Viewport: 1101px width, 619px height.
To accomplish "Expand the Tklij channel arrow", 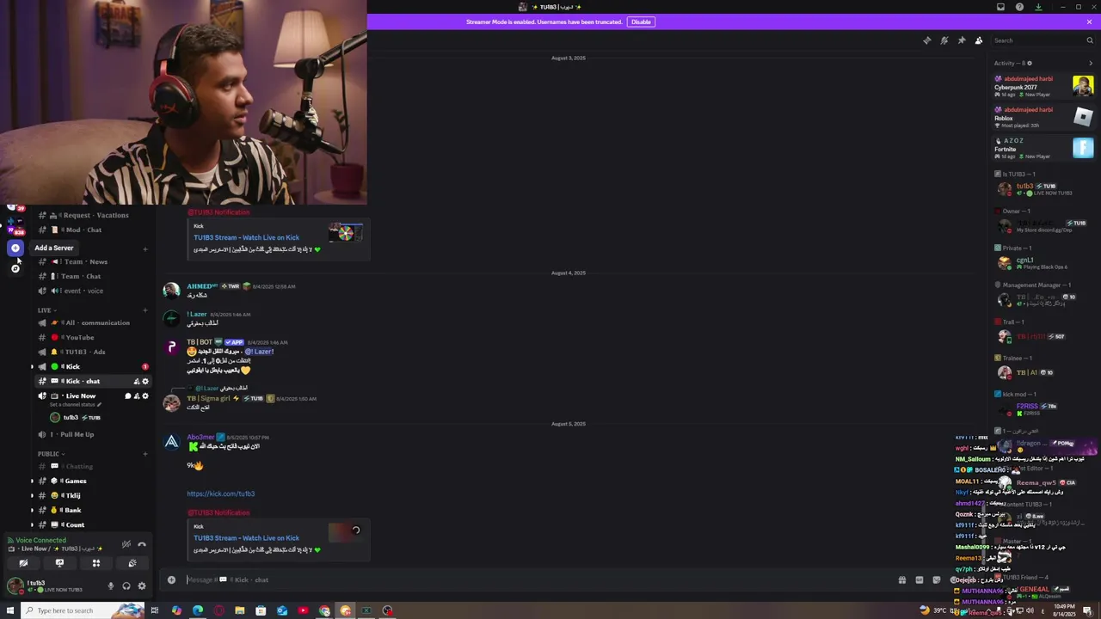I will tap(33, 495).
